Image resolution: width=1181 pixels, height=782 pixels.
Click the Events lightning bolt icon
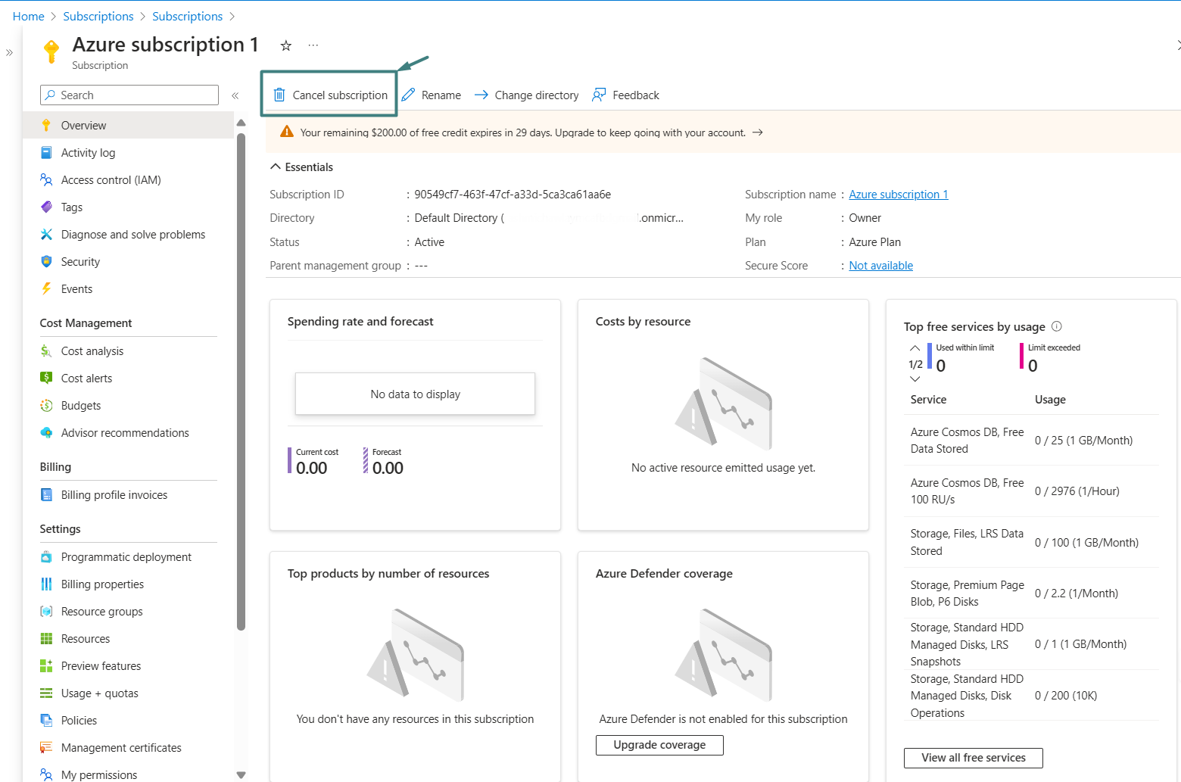tap(46, 288)
